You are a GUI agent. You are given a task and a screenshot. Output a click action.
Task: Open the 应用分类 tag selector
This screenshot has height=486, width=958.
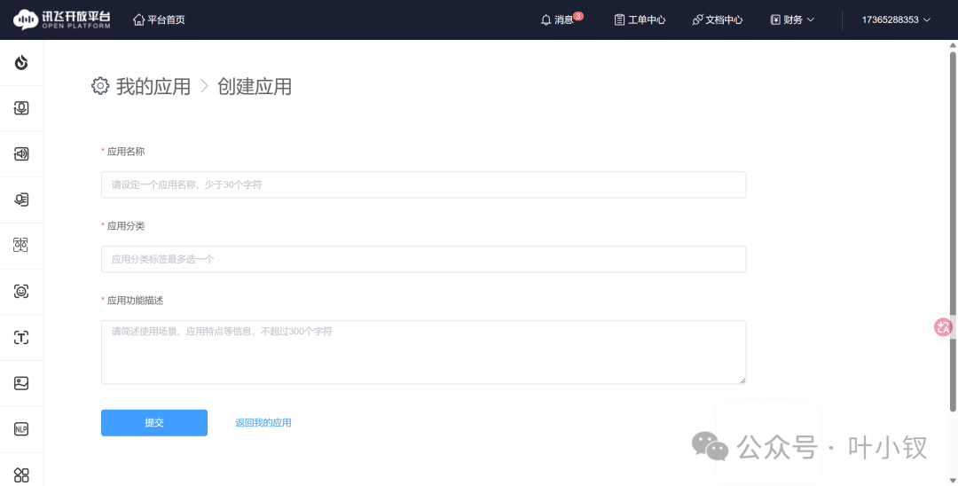(423, 259)
